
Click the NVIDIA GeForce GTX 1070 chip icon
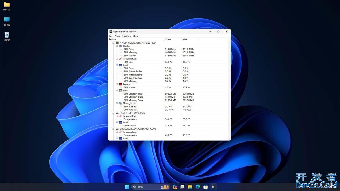(x=117, y=43)
